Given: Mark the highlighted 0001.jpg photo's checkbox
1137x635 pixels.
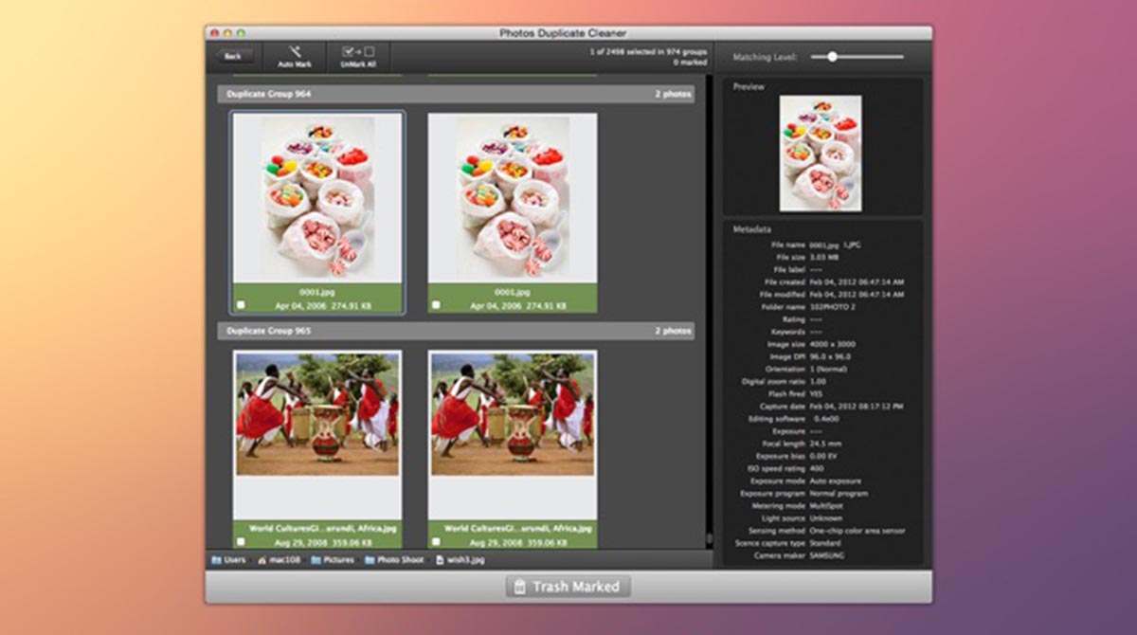Looking at the screenshot, I should click(241, 305).
